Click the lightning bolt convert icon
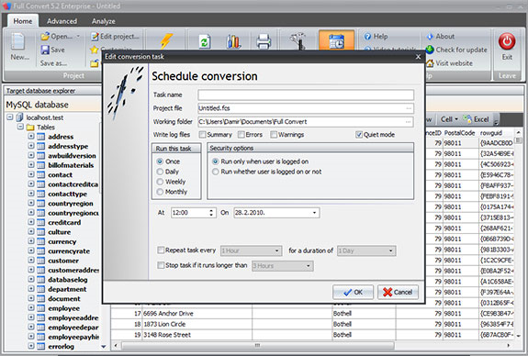Image resolution: width=528 pixels, height=356 pixels. (x=166, y=41)
